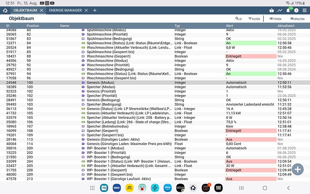
Task: Tap the Android back navigation button
Action: 288,188
